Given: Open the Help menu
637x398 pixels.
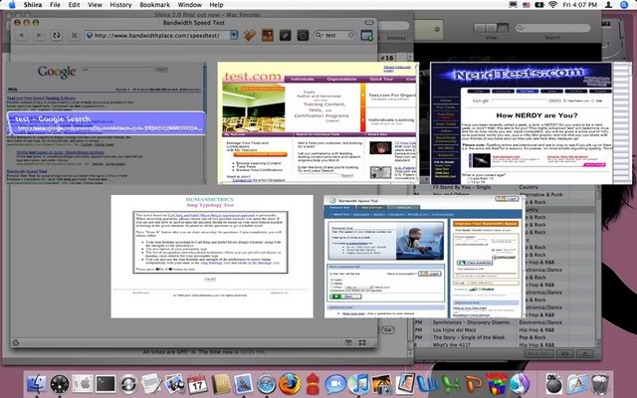Looking at the screenshot, I should 216,5.
